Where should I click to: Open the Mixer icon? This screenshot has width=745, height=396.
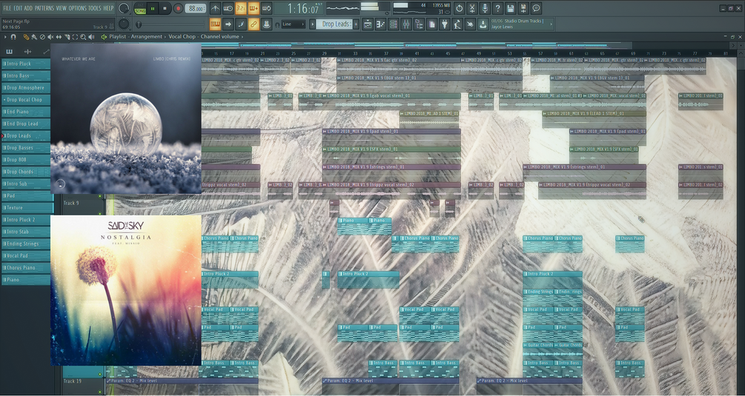point(405,24)
